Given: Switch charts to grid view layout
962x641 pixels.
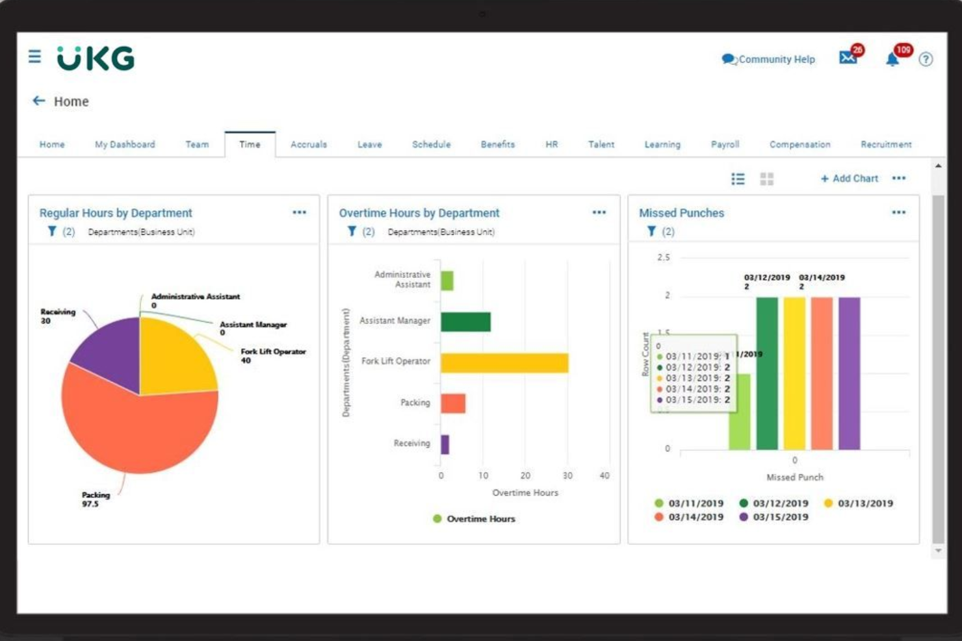Looking at the screenshot, I should coord(766,179).
